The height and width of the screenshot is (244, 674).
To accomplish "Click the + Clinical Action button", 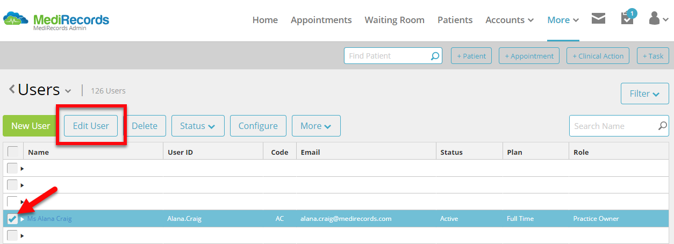I will (x=598, y=56).
